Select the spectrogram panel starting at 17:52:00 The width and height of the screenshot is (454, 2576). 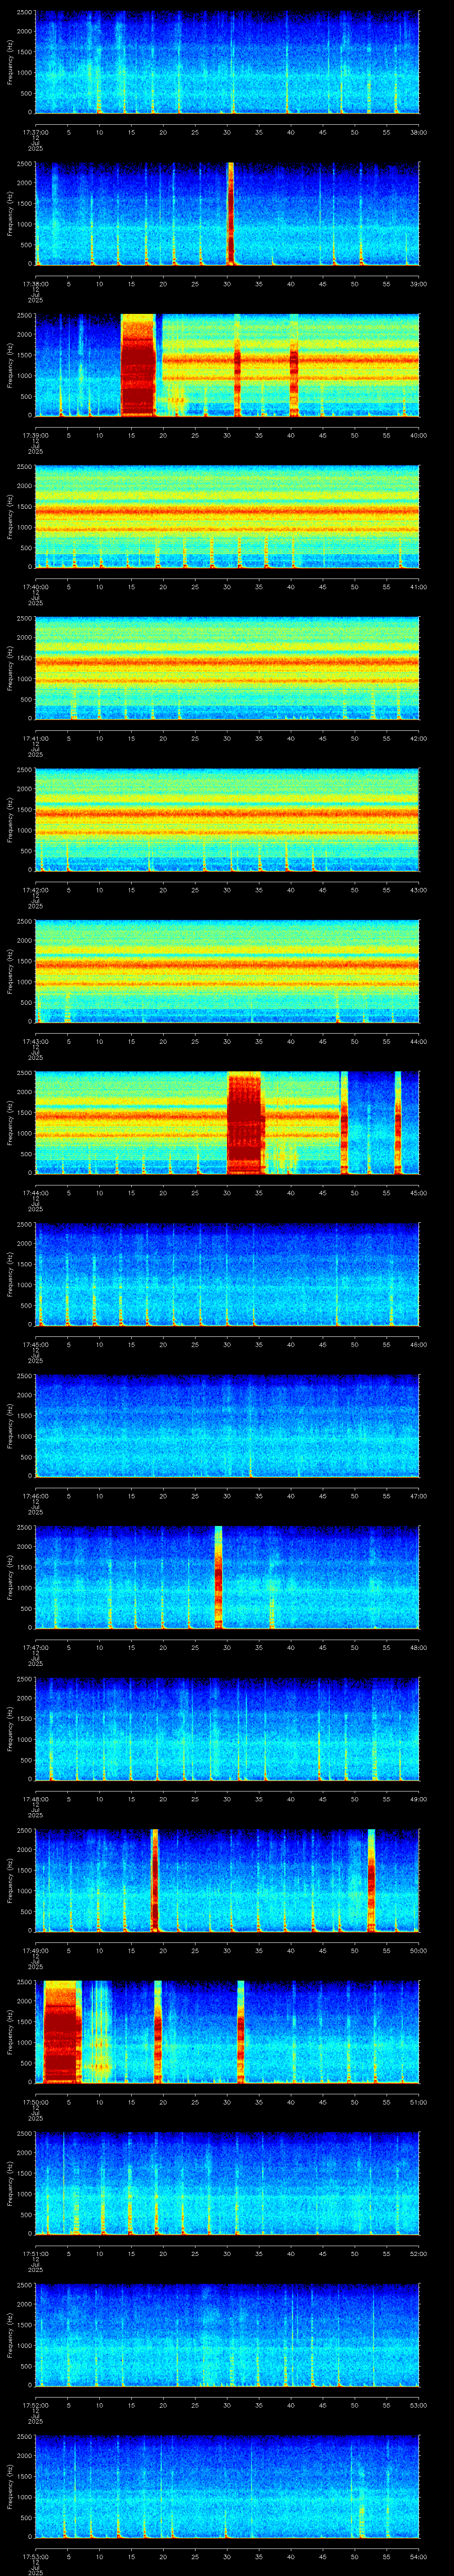click(x=227, y=2336)
